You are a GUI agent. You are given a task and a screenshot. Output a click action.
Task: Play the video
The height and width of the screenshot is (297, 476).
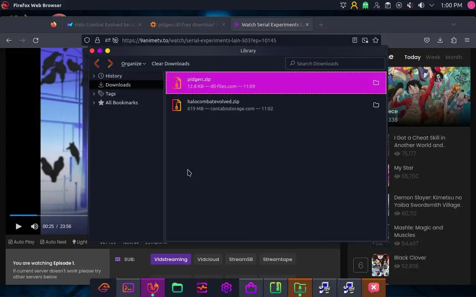pyautogui.click(x=19, y=226)
